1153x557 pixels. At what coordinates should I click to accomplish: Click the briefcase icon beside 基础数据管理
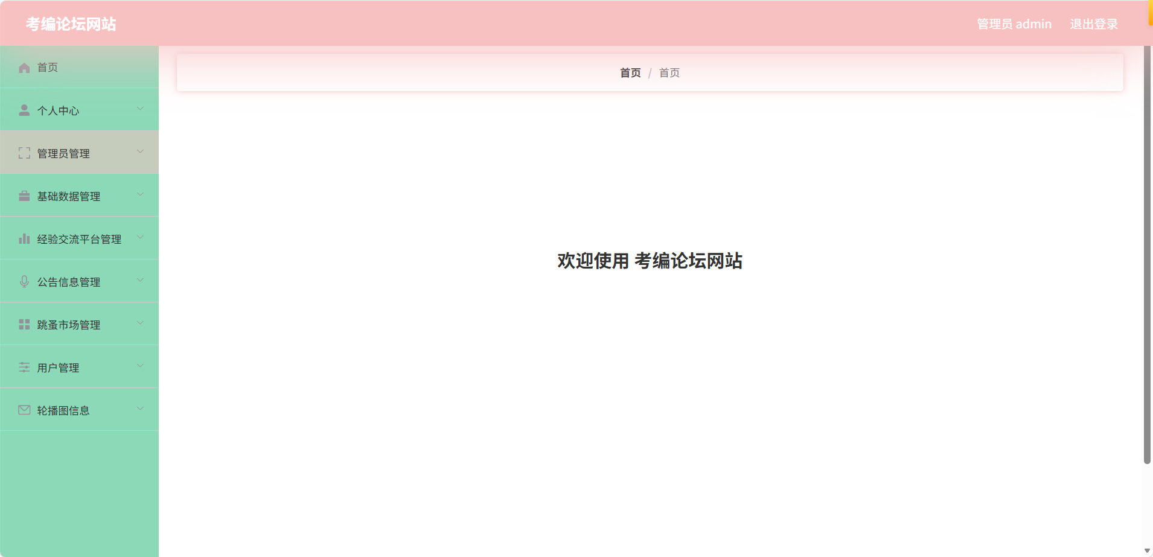[24, 196]
